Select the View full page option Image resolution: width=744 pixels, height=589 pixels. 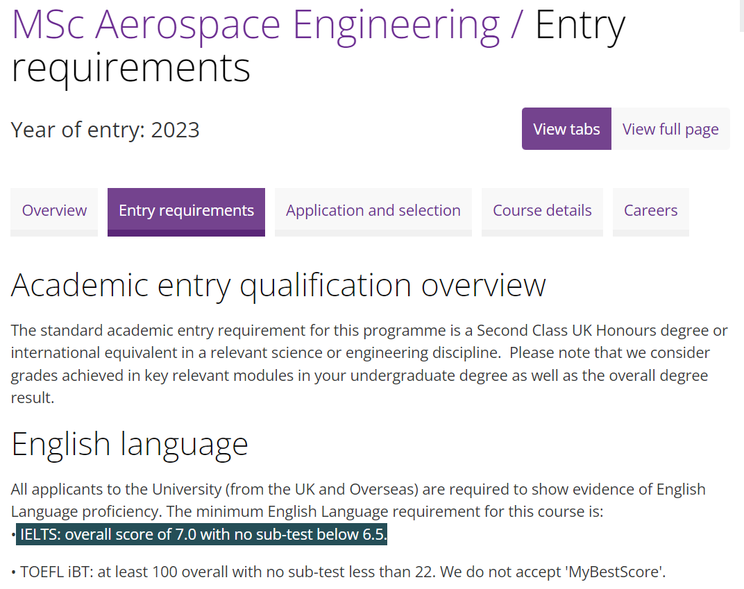click(x=670, y=129)
